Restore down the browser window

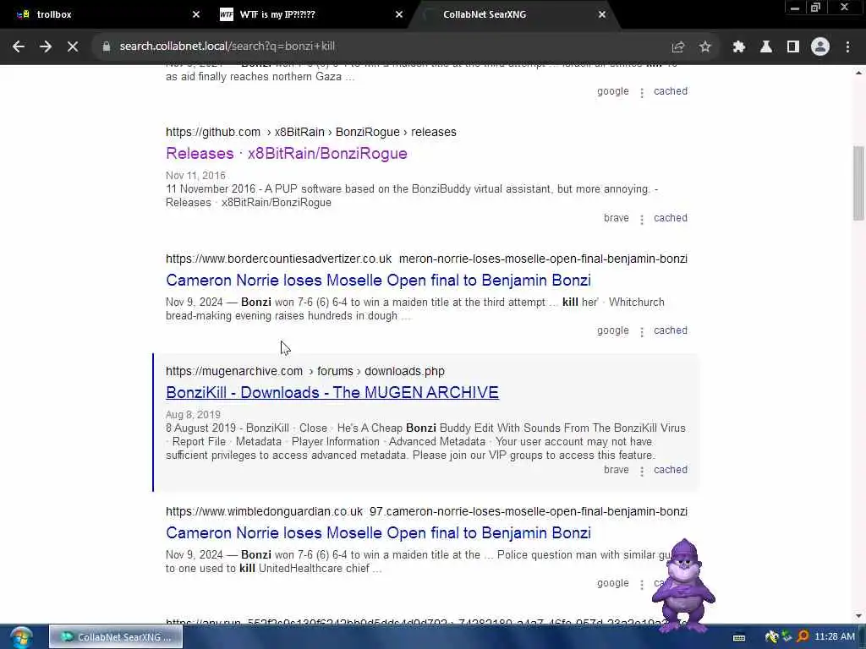point(816,8)
